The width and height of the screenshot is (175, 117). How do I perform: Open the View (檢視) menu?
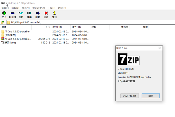26,8
